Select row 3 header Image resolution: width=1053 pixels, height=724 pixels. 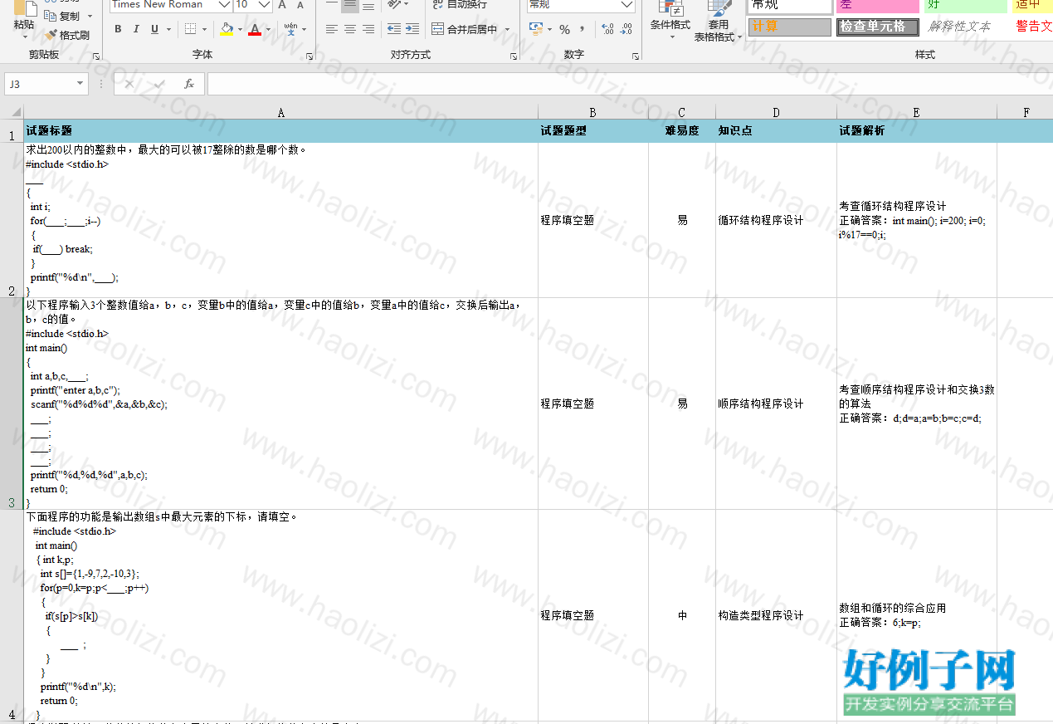[x=12, y=404]
